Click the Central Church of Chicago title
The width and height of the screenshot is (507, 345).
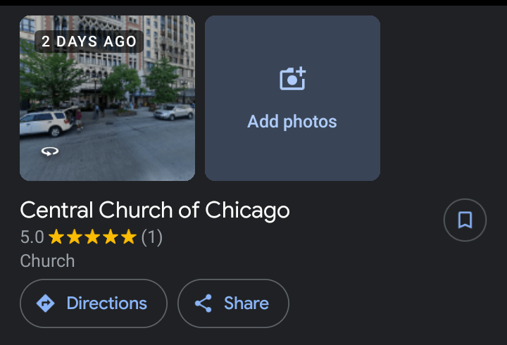[x=155, y=211]
